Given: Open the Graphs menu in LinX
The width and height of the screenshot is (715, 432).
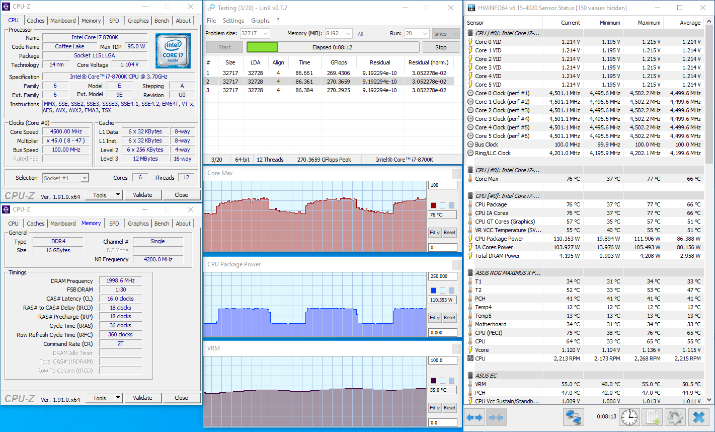Looking at the screenshot, I should (260, 21).
